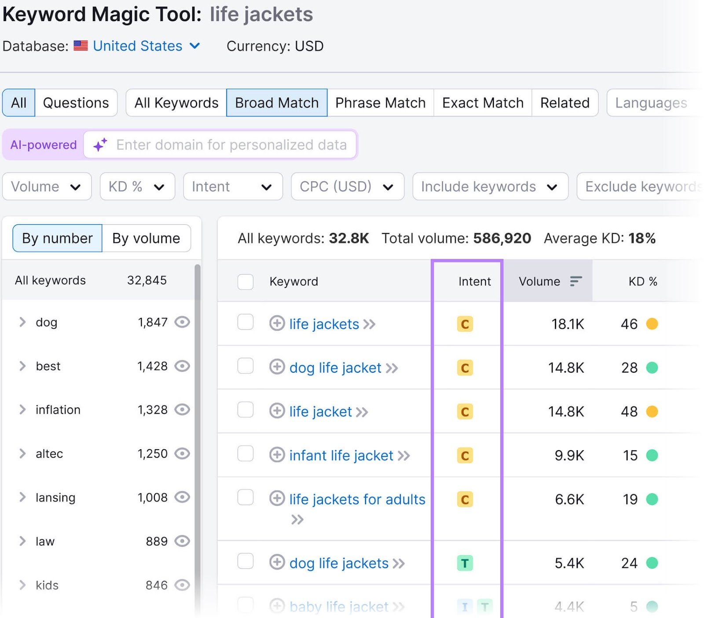Check the checkbox beside life jackets row
Image resolution: width=704 pixels, height=618 pixels.
245,322
